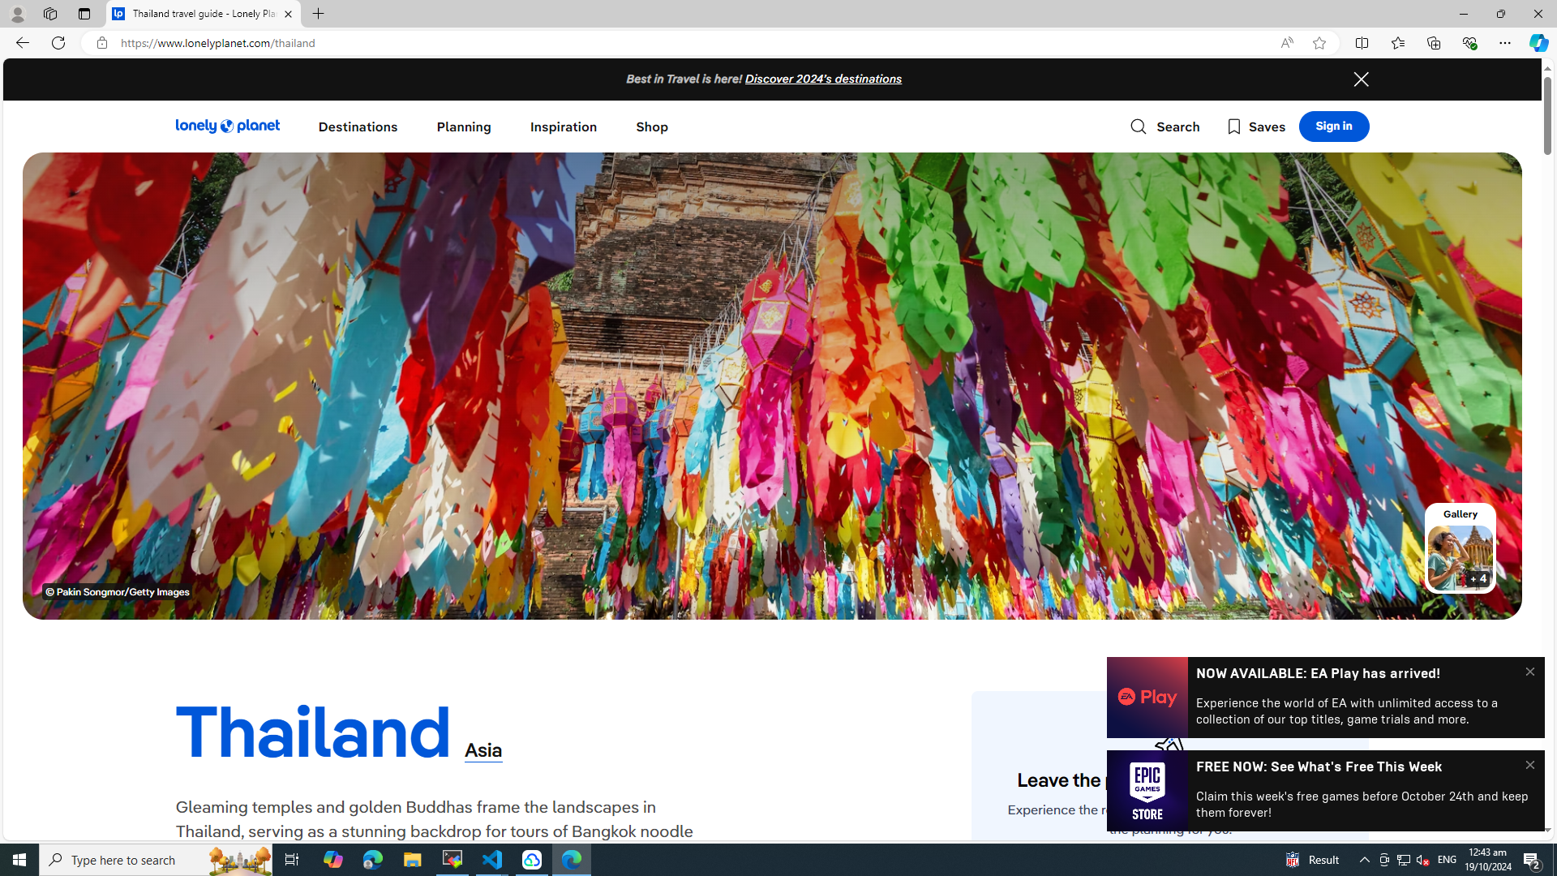This screenshot has width=1557, height=876.
Task: Open Copilot sidebar icon
Action: [x=1538, y=43]
